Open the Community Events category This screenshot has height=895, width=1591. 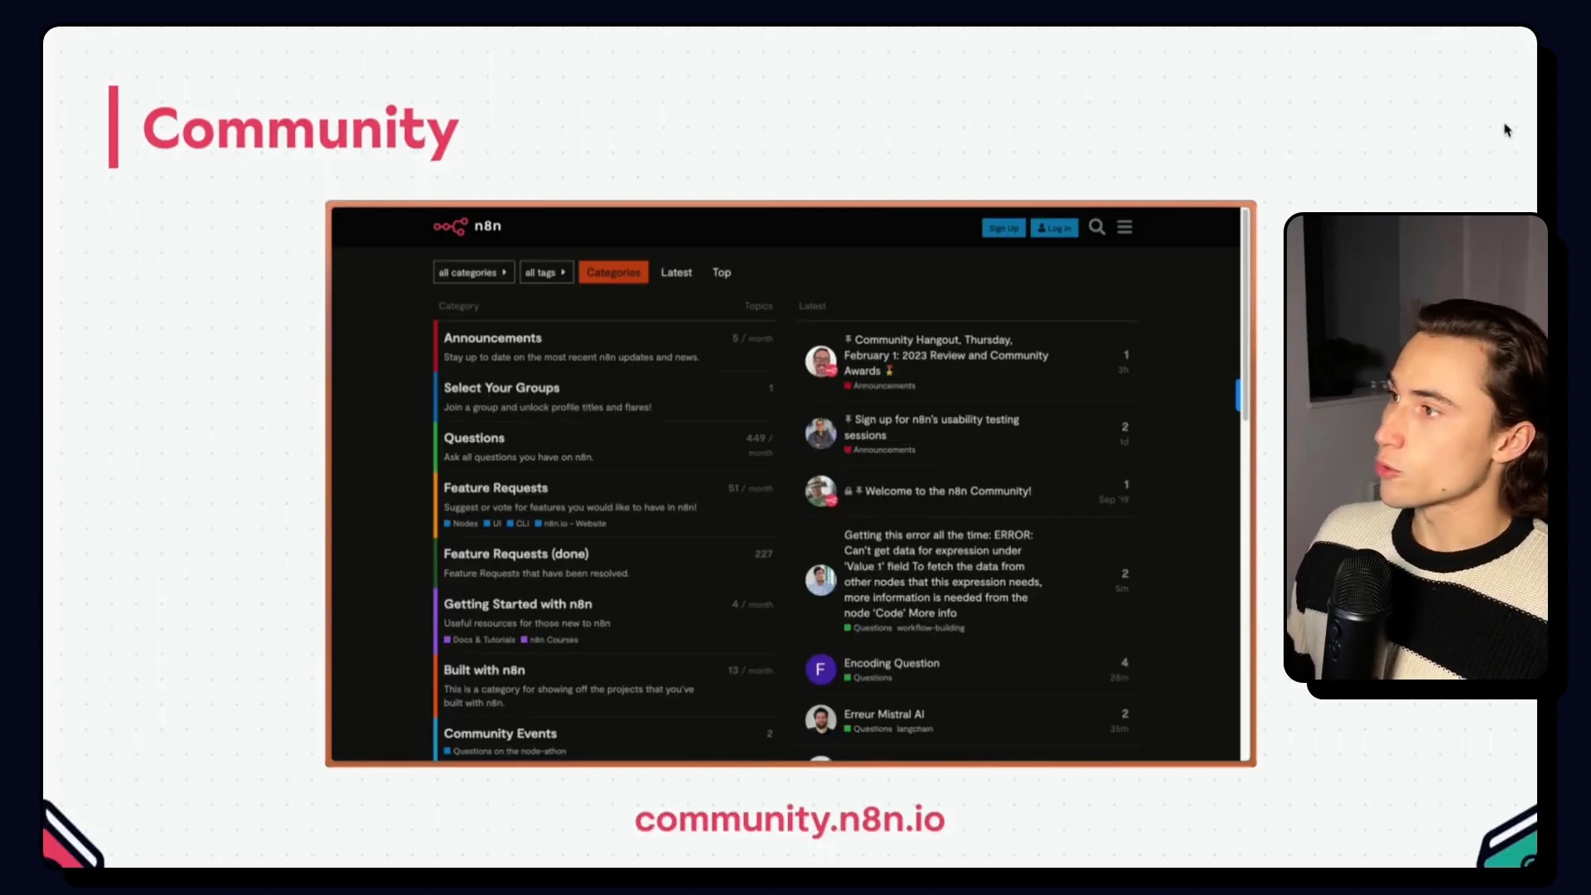tap(500, 733)
